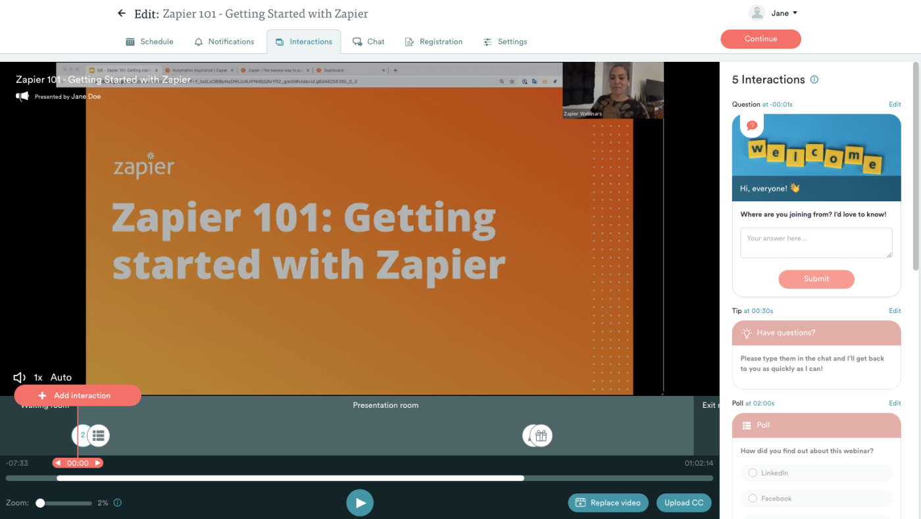Change the 1x playback speed

pyautogui.click(x=38, y=378)
